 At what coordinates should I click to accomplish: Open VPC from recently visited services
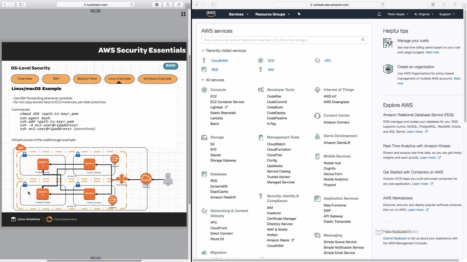pos(328,61)
